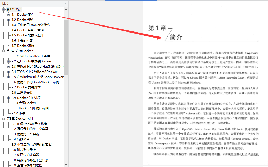
Task: Expand the 1.1 Docker简介 node
Action: (x=8, y=15)
